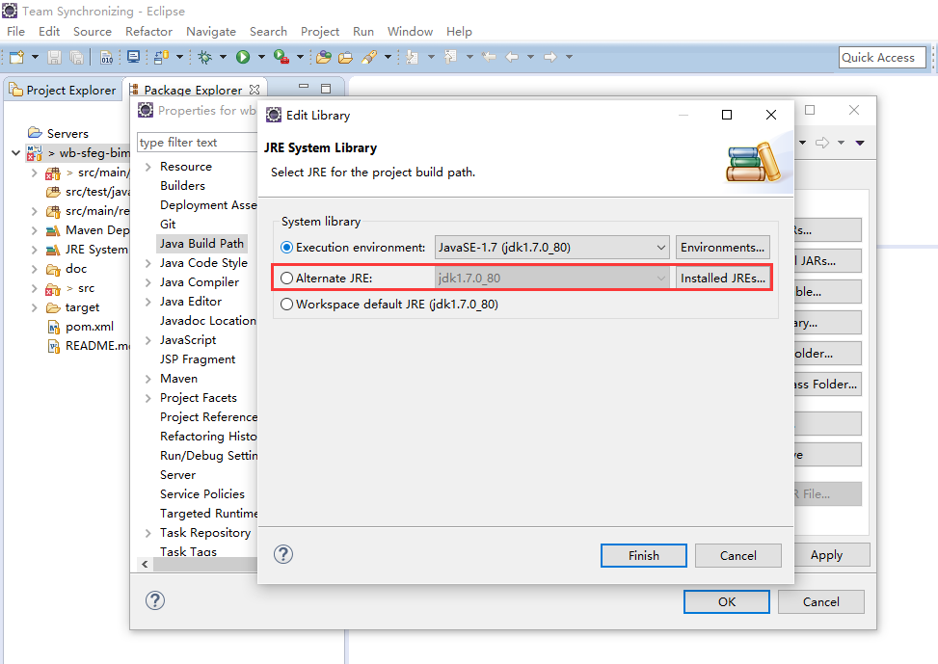Minimize the Package Explorer view panel
938x664 pixels.
coord(304,87)
